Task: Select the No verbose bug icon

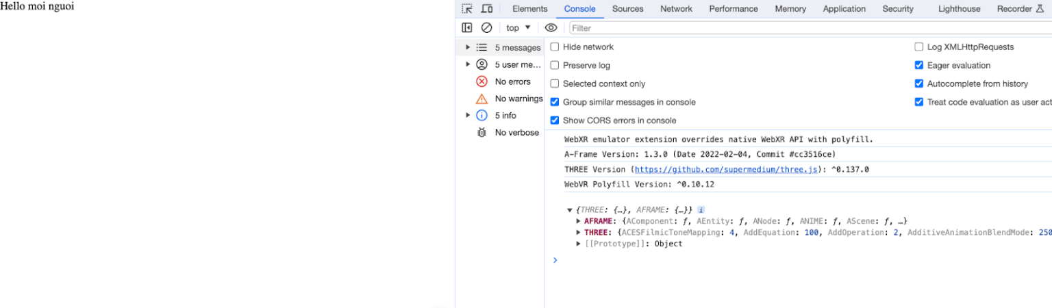Action: coord(481,132)
